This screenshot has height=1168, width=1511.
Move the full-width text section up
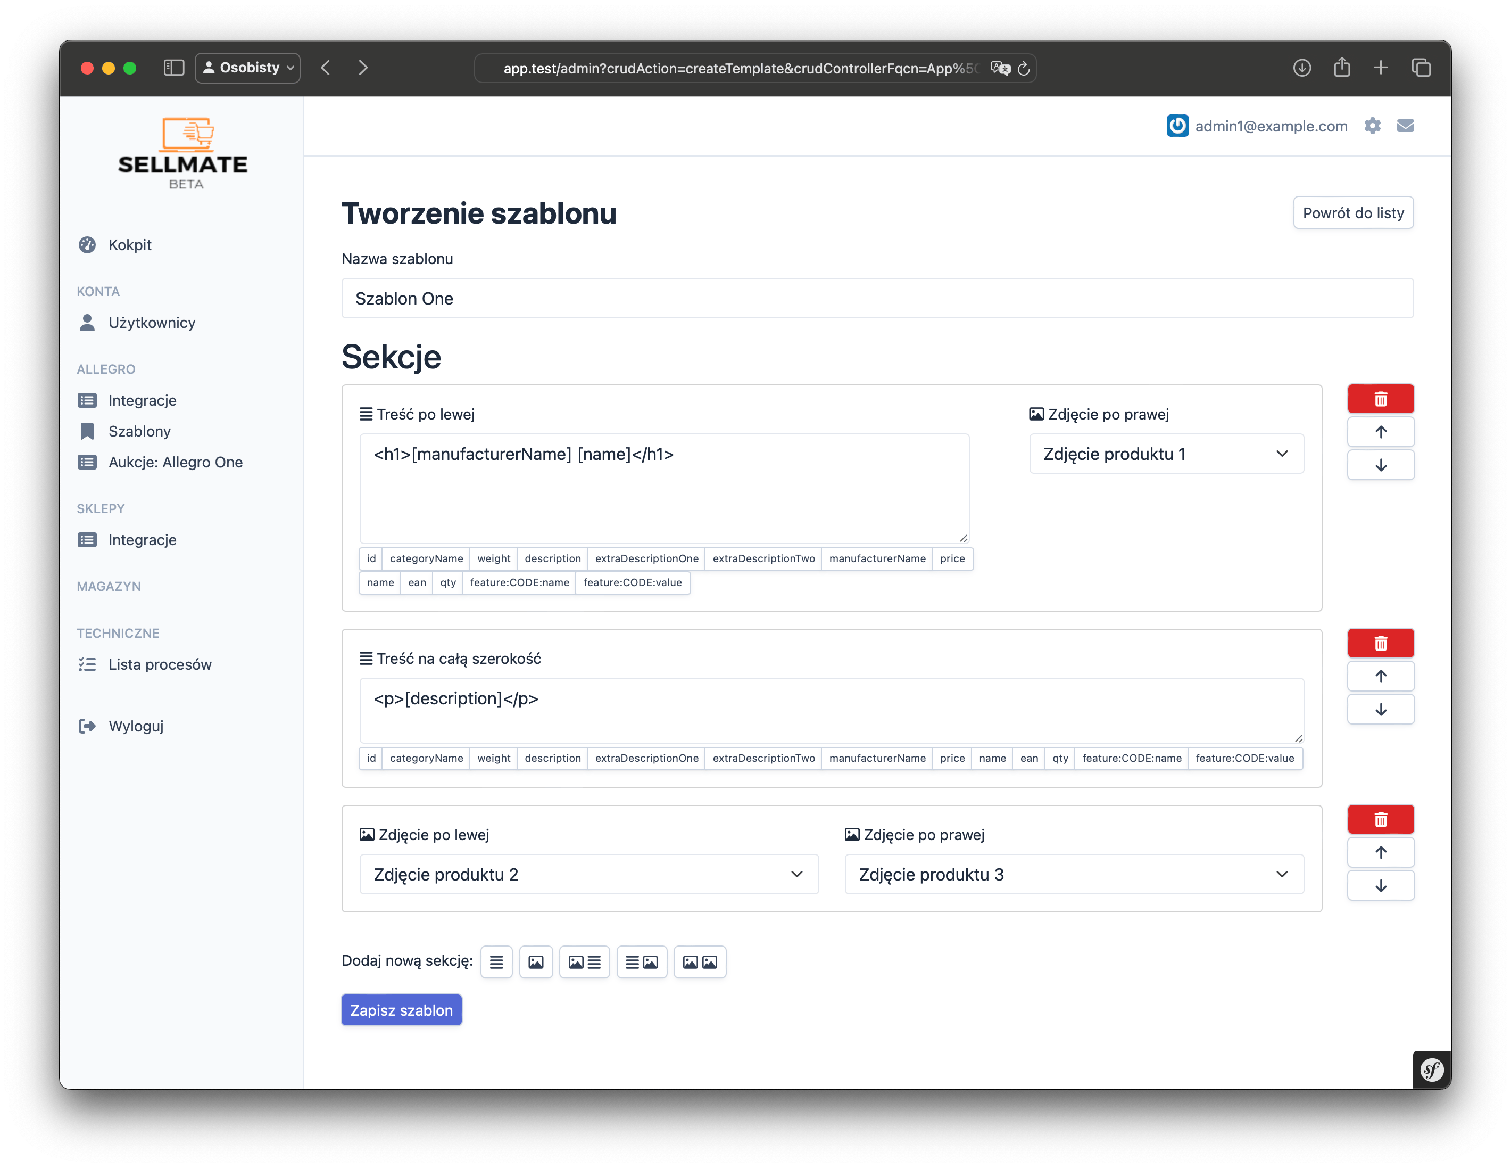coord(1380,677)
